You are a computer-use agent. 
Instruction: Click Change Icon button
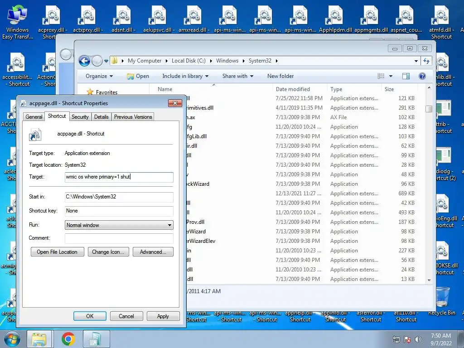[108, 252]
